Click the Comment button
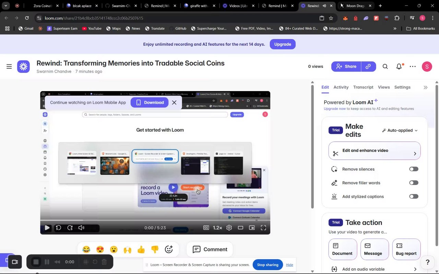 pos(210,249)
